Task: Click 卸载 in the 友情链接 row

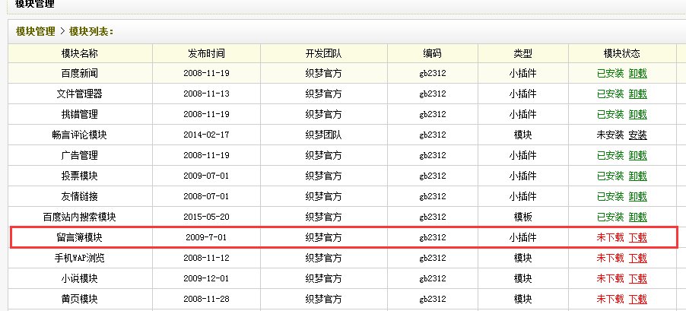Action: [637, 196]
